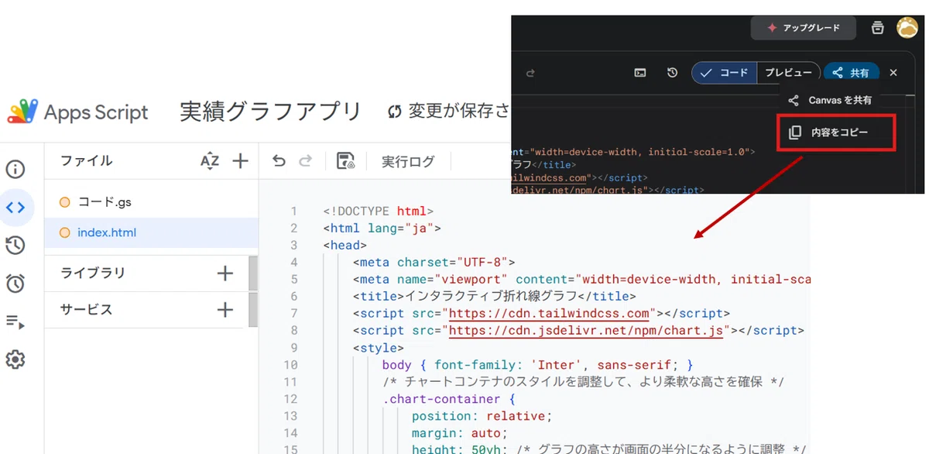Screen dimensions: 929x454
Task: Open 実行ログ execution log
Action: click(408, 162)
